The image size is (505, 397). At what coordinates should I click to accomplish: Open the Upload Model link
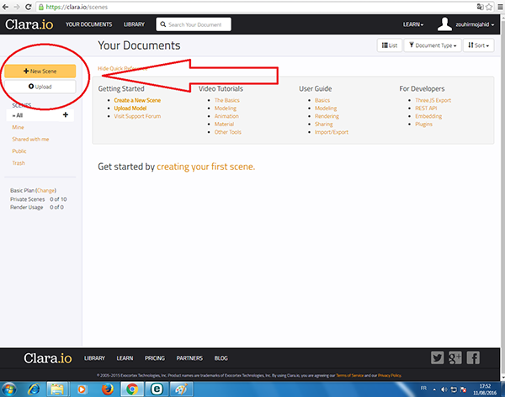pyautogui.click(x=130, y=109)
